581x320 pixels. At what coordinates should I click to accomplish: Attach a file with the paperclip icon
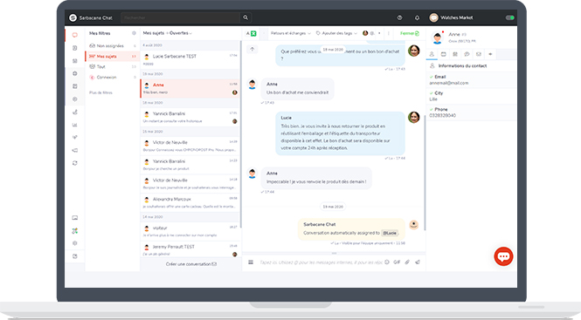click(407, 262)
